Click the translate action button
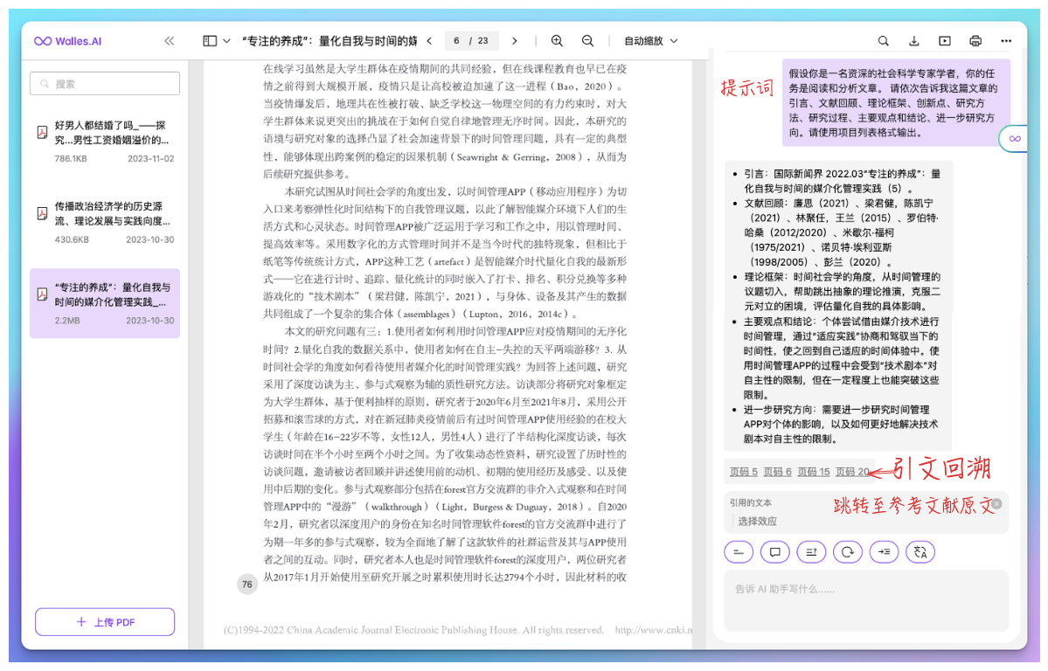1048x671 pixels. click(x=920, y=552)
